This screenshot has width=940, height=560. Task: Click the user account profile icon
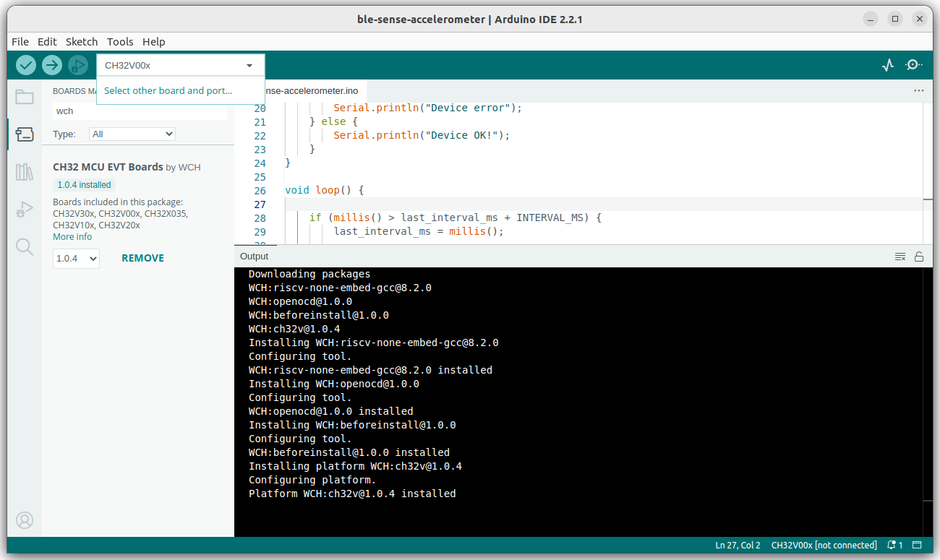[x=25, y=520]
